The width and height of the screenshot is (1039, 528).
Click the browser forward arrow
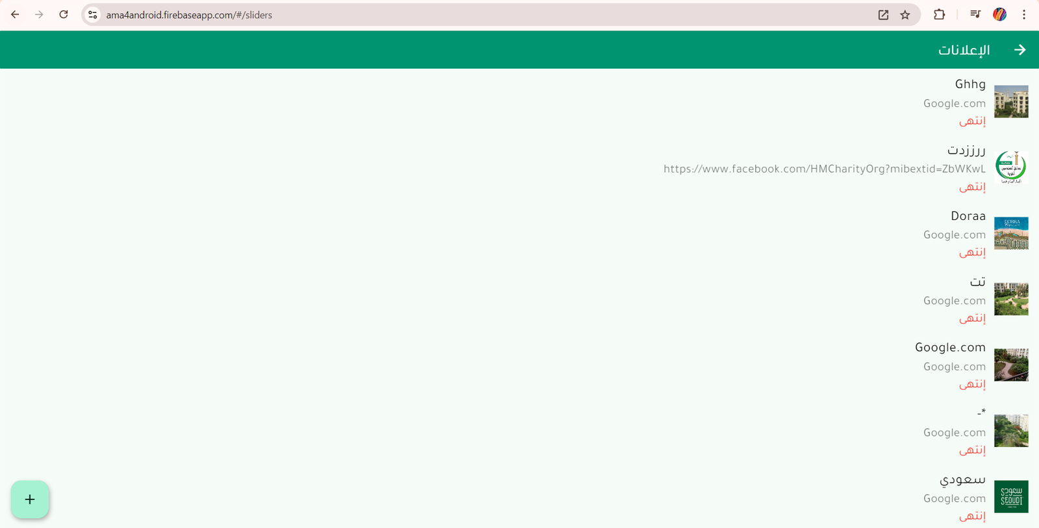click(39, 14)
